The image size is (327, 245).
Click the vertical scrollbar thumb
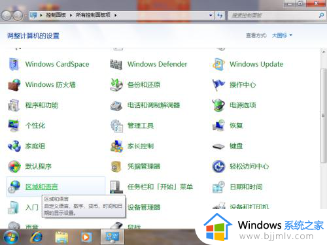coord(323,116)
